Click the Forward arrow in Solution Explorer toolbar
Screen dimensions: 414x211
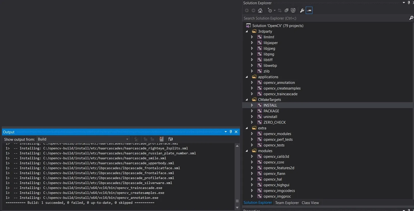[253, 10]
